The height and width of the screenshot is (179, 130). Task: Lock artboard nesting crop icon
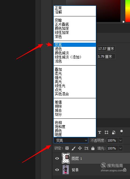coord(86,148)
